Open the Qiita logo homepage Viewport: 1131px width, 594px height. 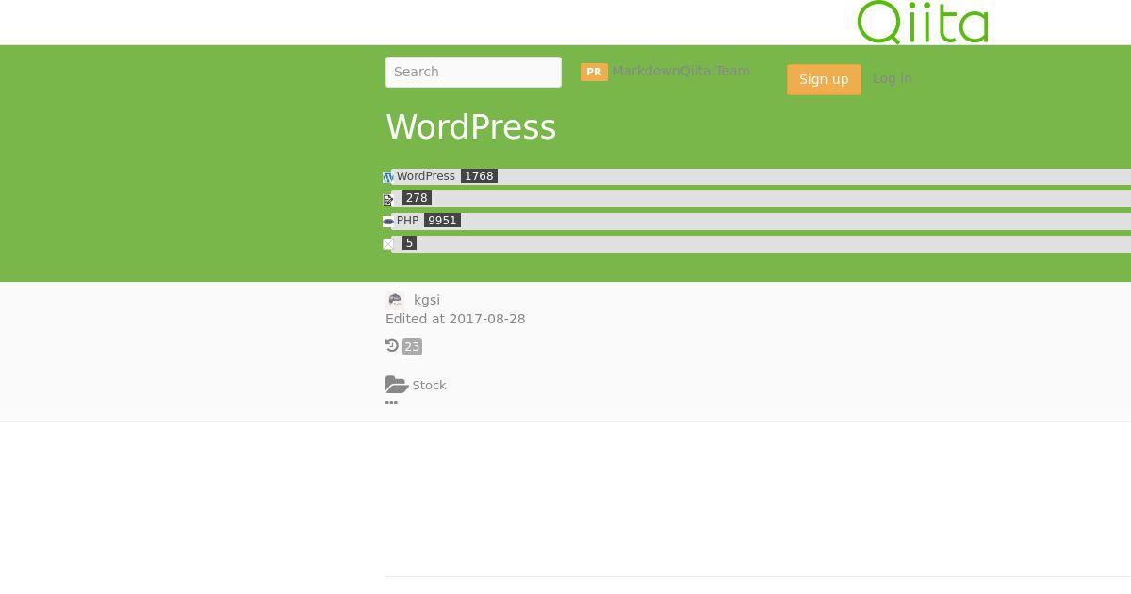point(923,22)
